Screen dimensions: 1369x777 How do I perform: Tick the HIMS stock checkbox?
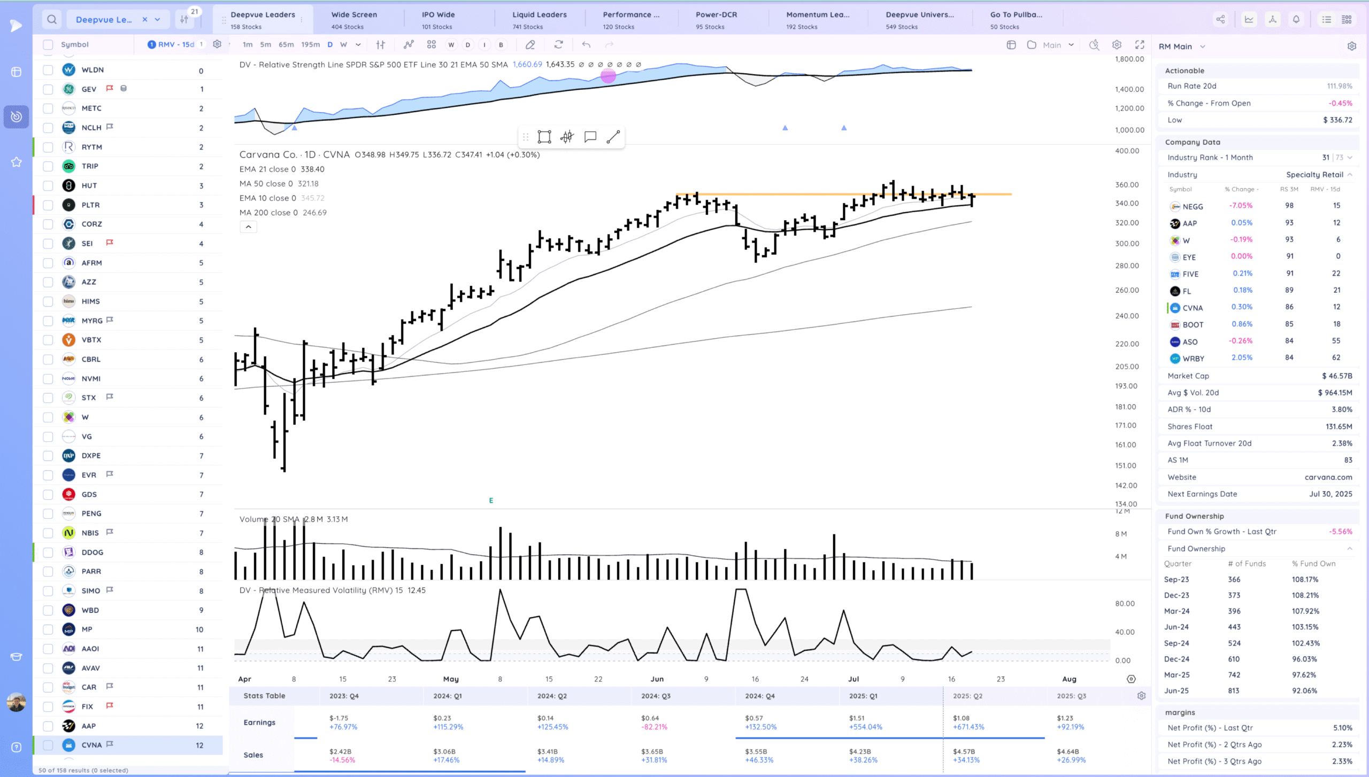48,301
